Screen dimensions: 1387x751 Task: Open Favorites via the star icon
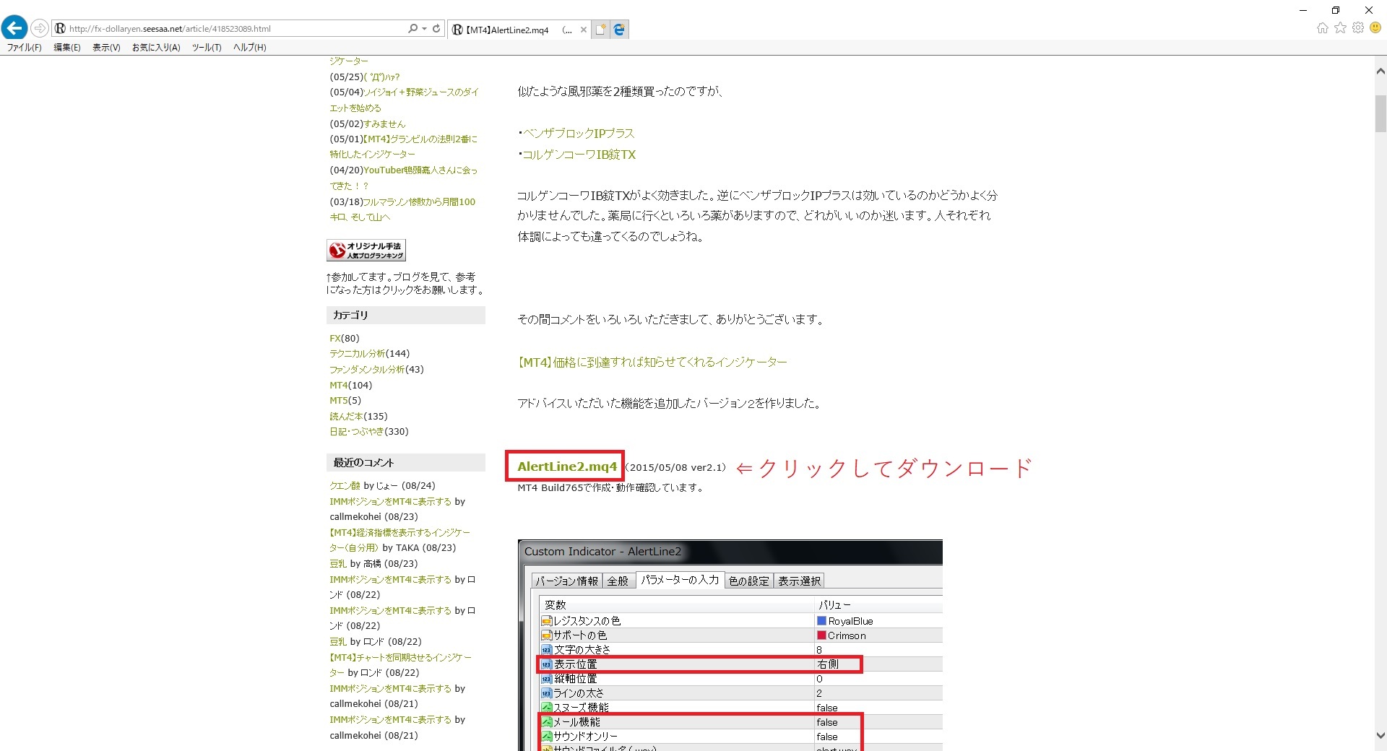[1341, 28]
